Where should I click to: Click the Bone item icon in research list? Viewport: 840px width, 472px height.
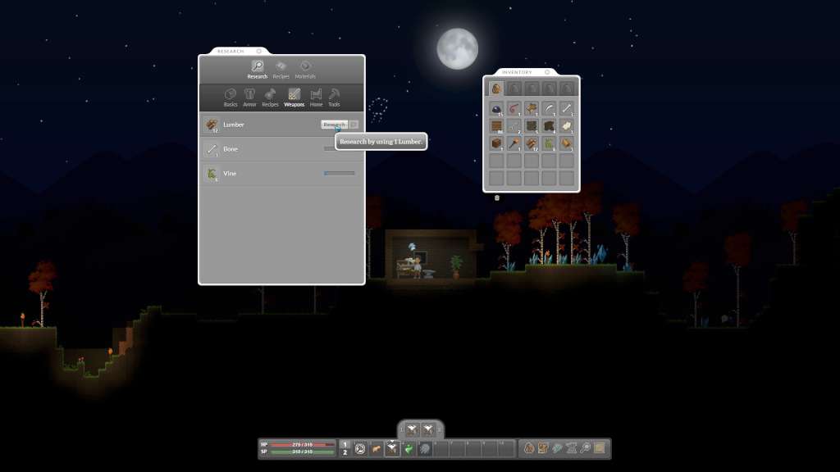pos(210,148)
